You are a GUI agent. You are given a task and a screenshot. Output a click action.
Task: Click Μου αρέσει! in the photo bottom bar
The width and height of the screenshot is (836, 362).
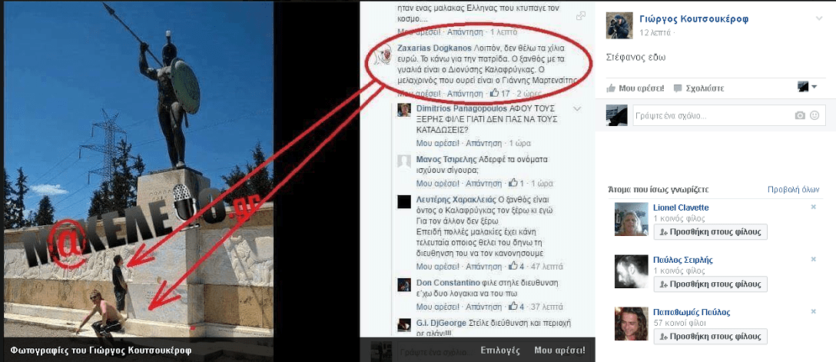[559, 350]
